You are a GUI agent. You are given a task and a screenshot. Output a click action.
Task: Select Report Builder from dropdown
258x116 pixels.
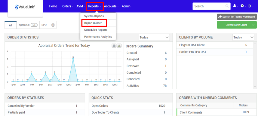click(x=98, y=23)
